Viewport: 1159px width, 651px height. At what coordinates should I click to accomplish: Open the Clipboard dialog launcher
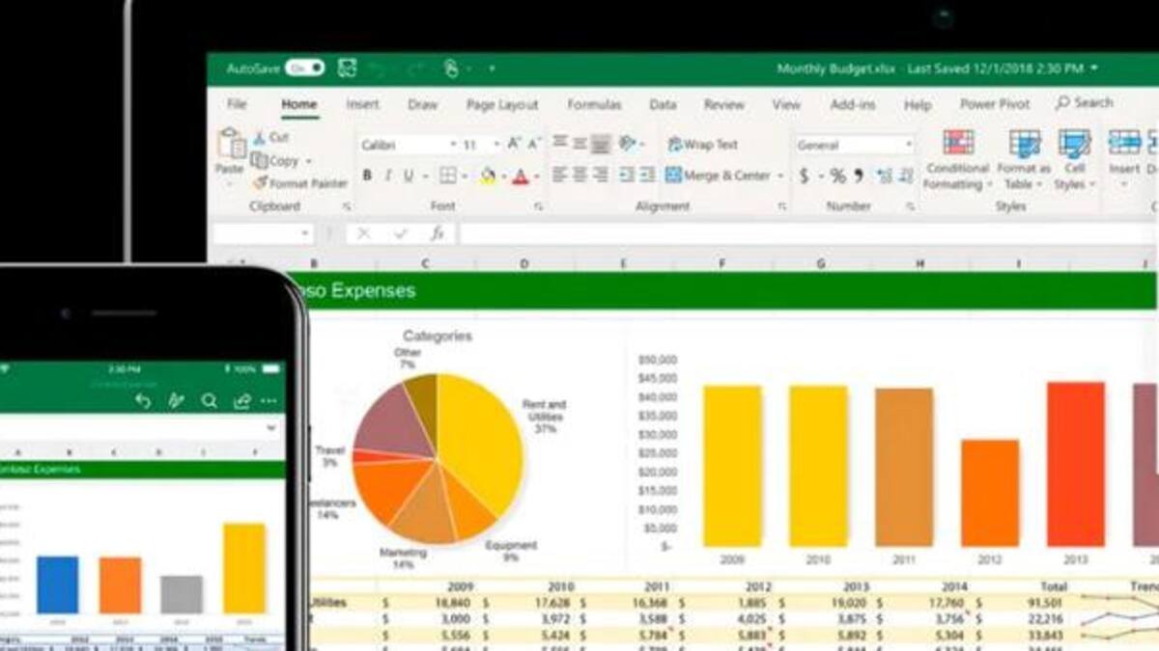tap(347, 206)
